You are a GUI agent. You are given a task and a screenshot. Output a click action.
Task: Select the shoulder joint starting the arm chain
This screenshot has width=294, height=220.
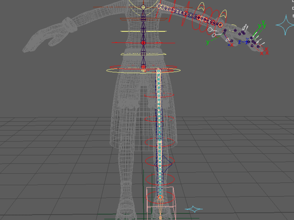click(x=159, y=6)
